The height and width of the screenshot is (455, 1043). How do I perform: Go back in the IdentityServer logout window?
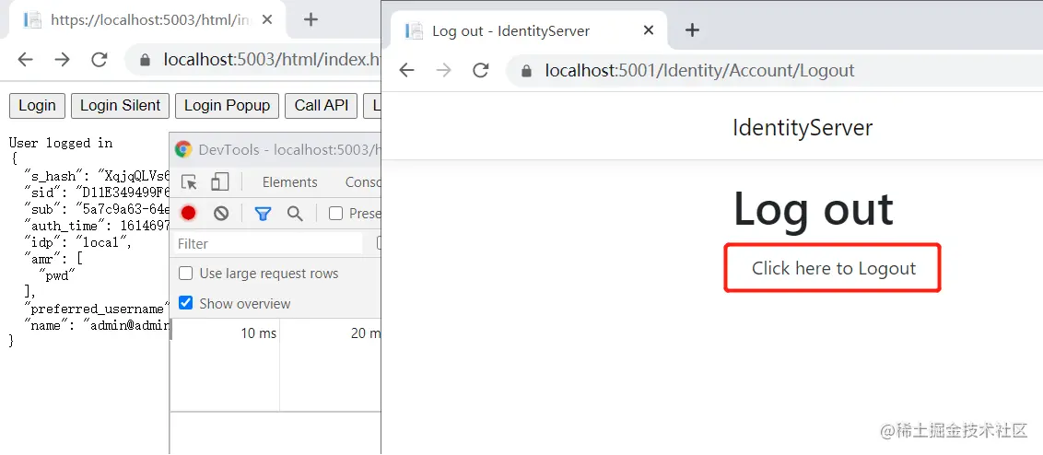[406, 71]
